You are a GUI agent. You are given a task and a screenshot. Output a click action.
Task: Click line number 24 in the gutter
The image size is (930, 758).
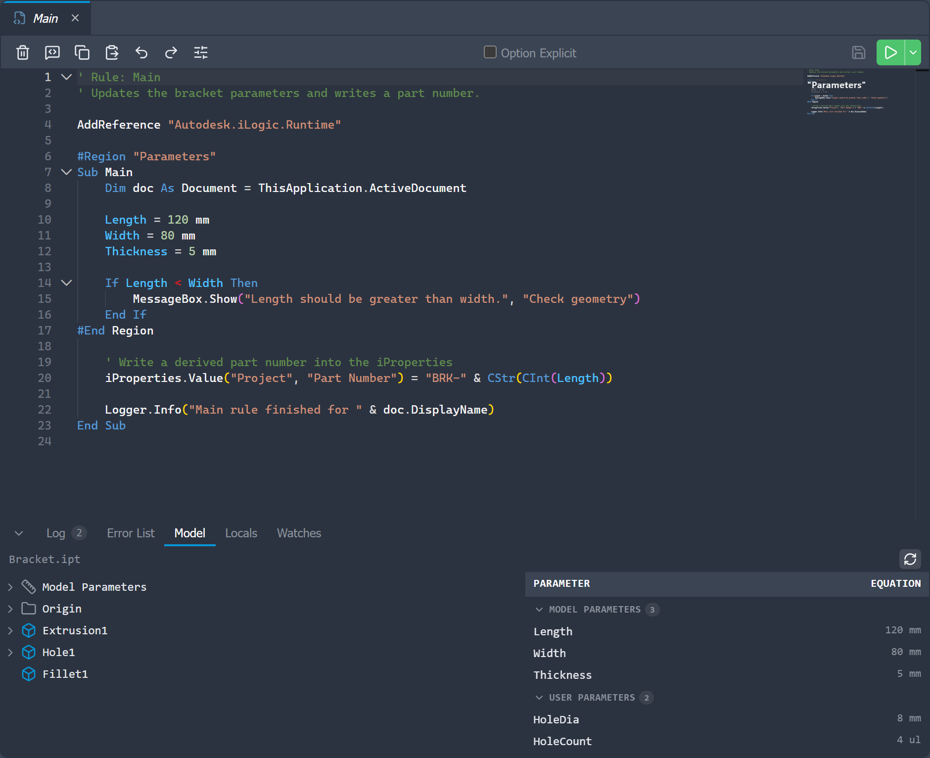(45, 441)
